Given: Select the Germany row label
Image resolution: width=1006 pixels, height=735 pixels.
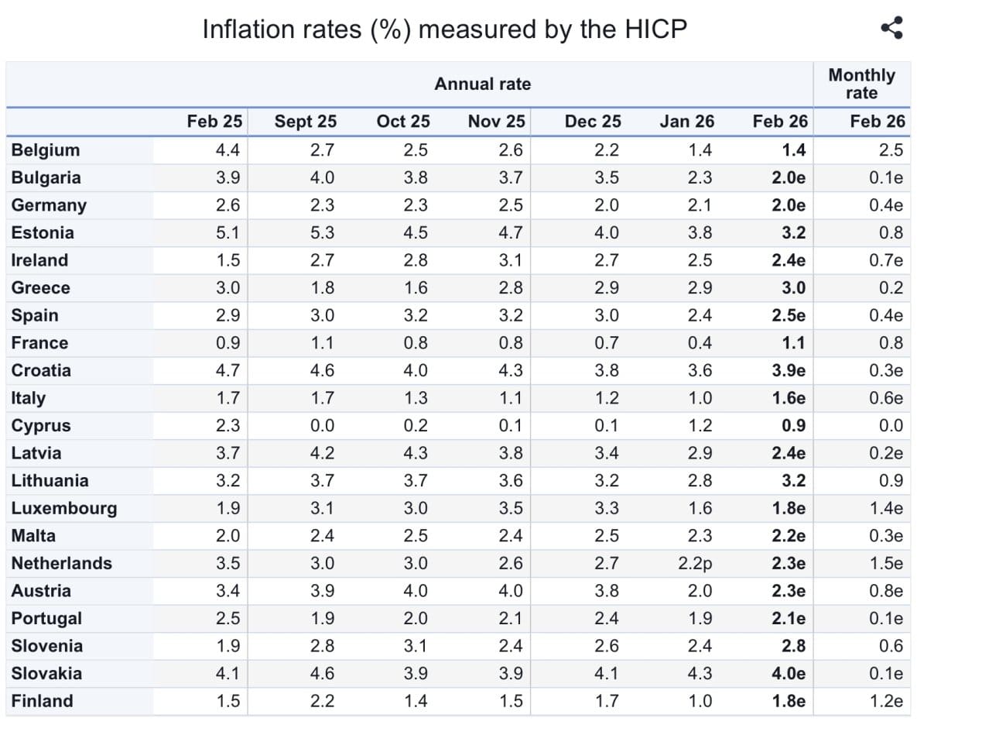Looking at the screenshot, I should [x=49, y=205].
